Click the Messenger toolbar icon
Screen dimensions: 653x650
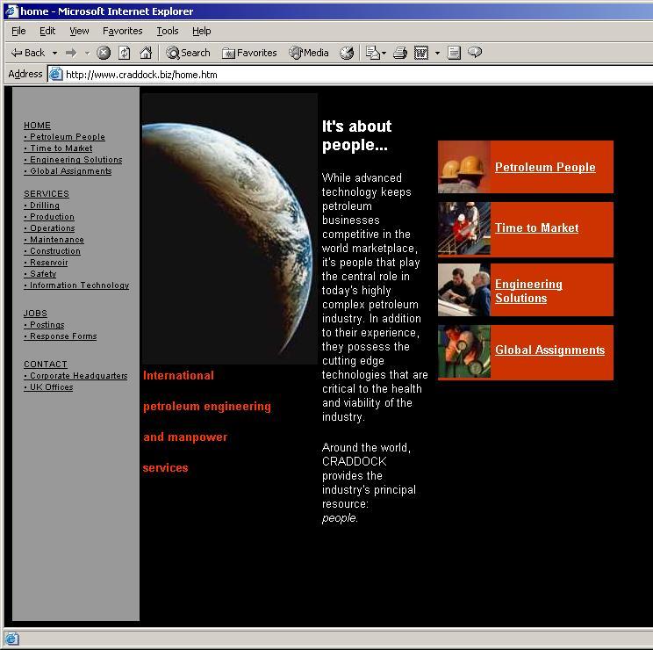pyautogui.click(x=475, y=53)
